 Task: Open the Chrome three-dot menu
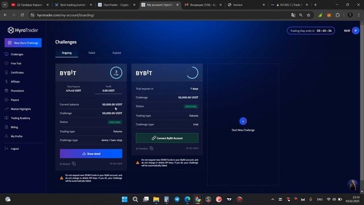(359, 15)
